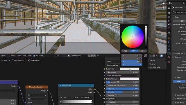Image resolution: width=186 pixels, height=105 pixels.
Task: Click the 2D shape button
Action: (180, 21)
